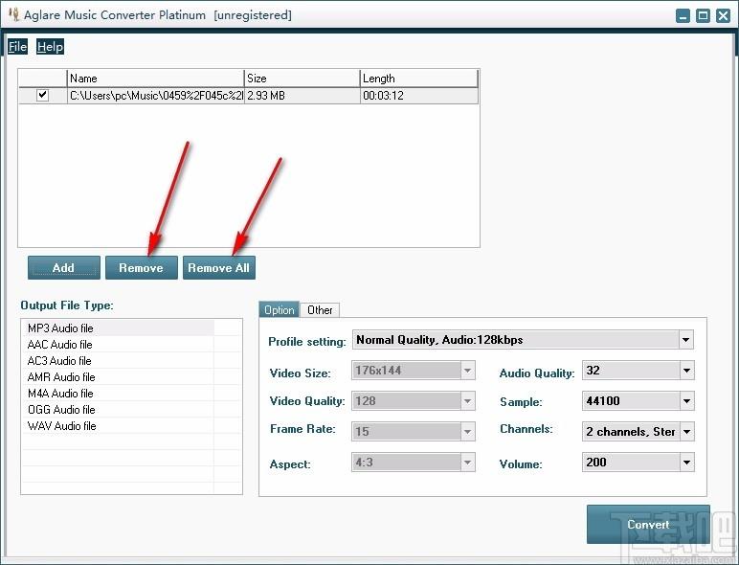Click the Remove button
Viewport: 739px width, 565px height.
(142, 268)
